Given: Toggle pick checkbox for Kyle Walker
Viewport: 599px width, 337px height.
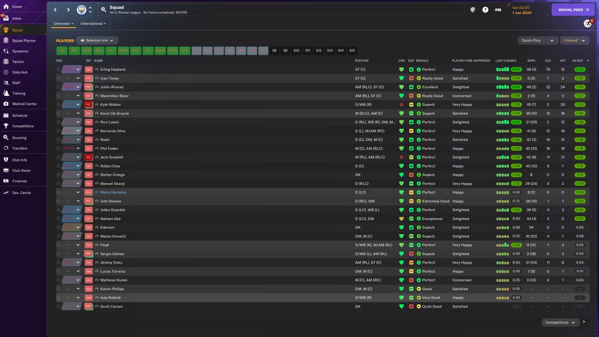Looking at the screenshot, I should click(x=58, y=104).
